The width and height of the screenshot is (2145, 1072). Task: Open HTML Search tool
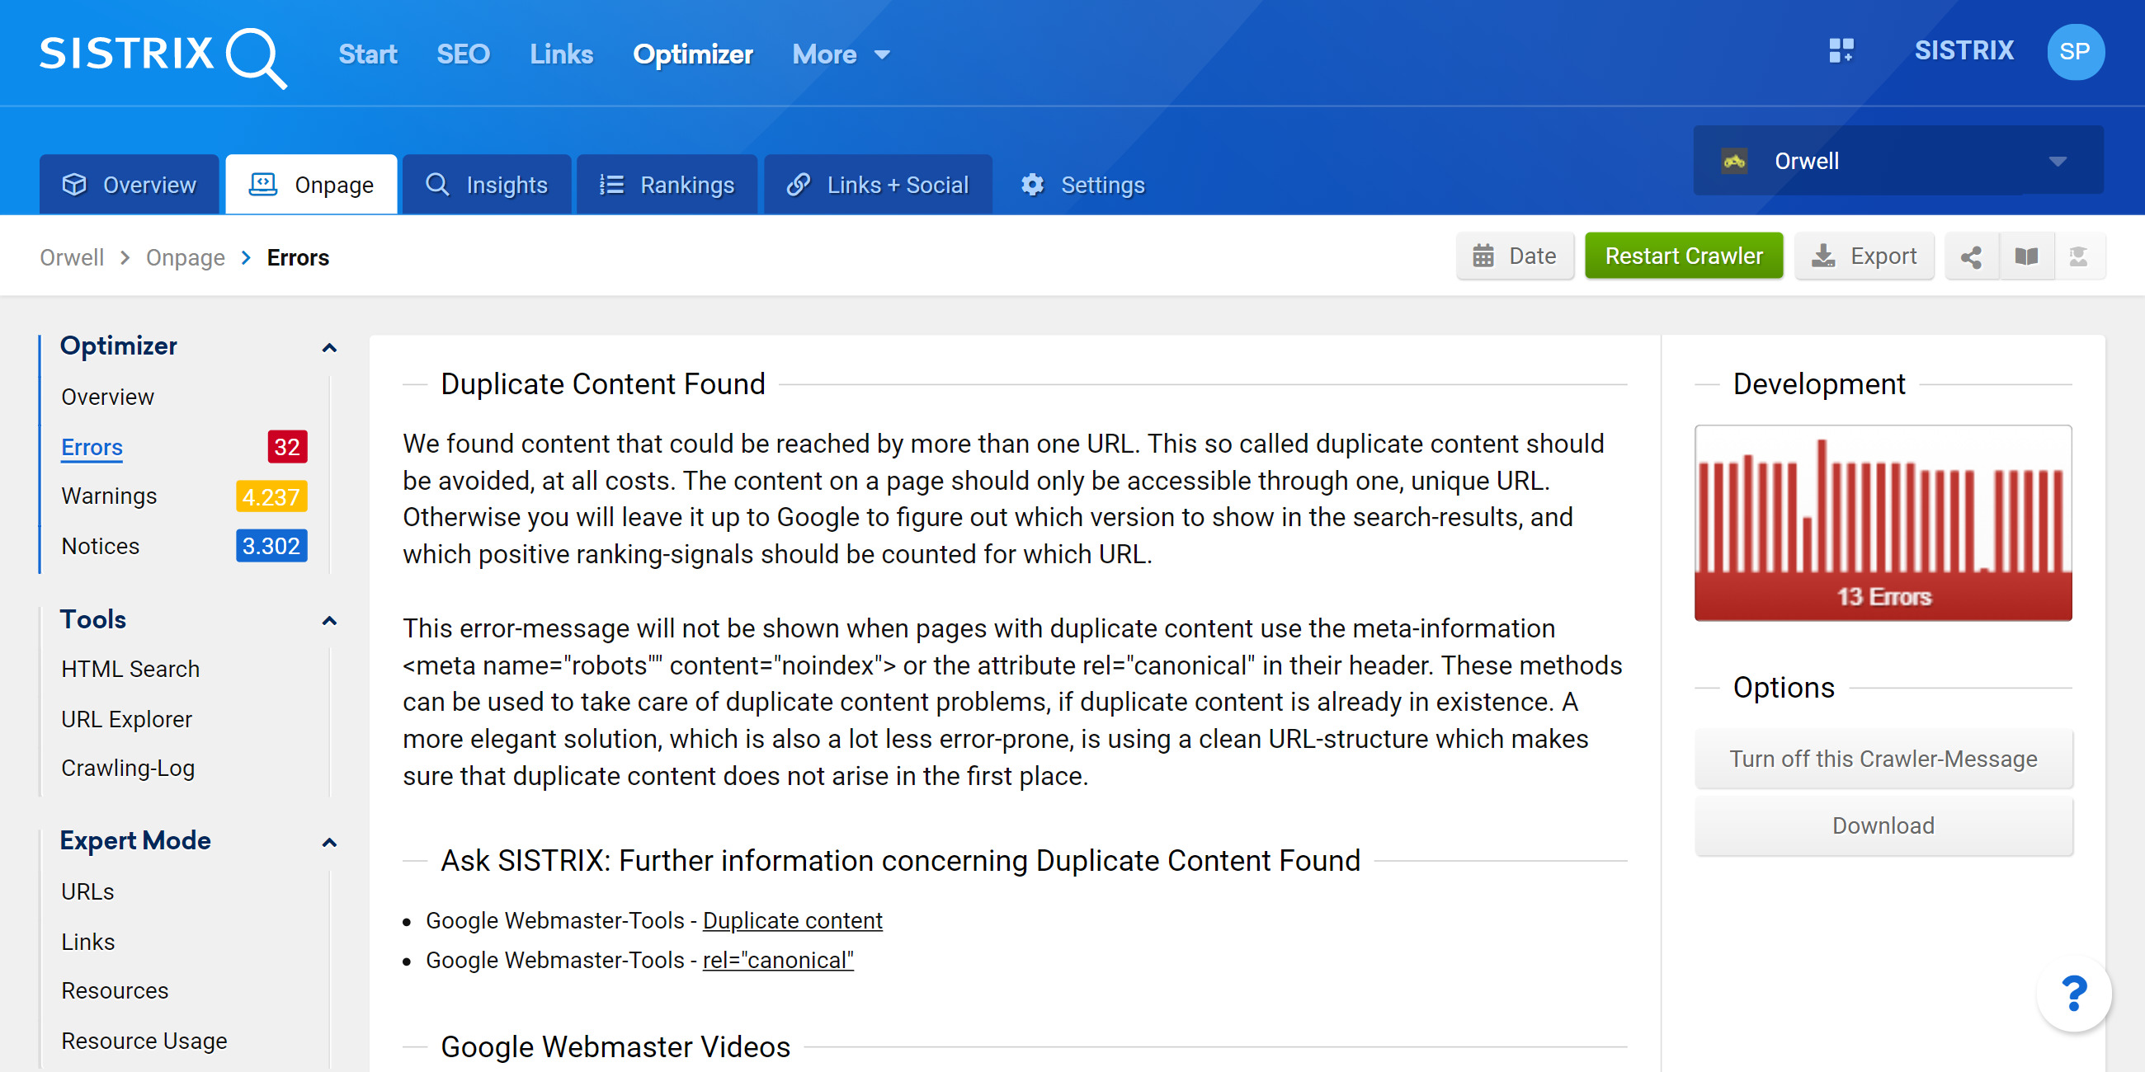(130, 669)
